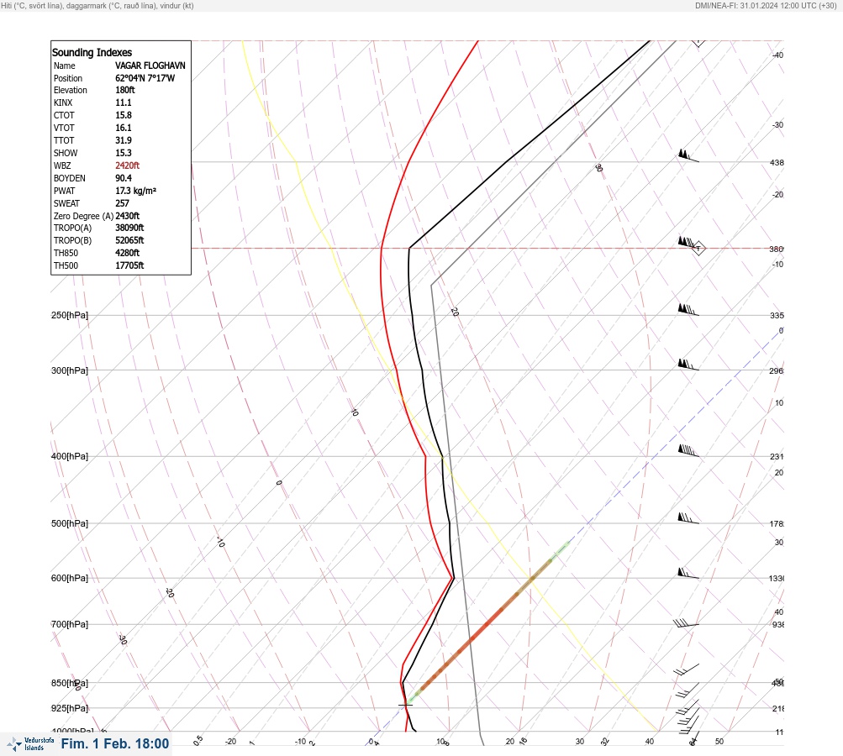The height and width of the screenshot is (756, 843).
Task: Click the wind barb at 400 hPa level
Action: point(688,451)
